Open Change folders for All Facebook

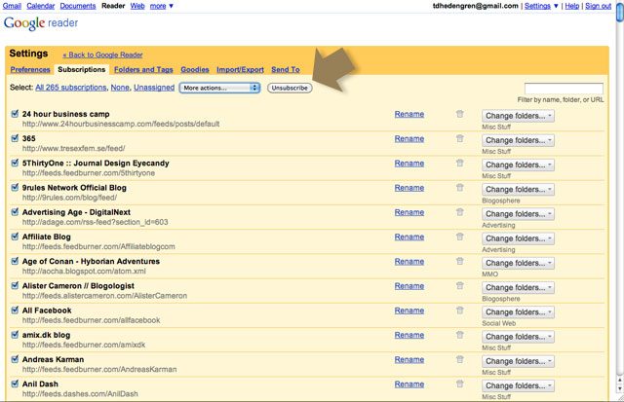(518, 312)
